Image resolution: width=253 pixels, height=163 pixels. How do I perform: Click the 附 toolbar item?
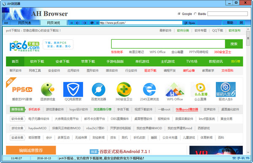(x=241, y=23)
